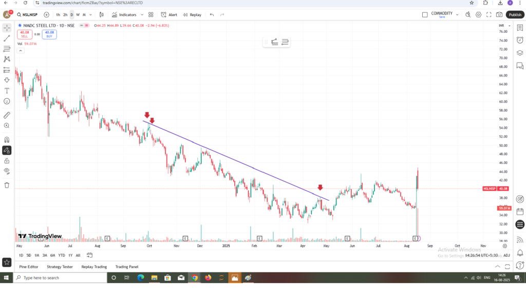
Task: Open the calendar panel on right sidebar
Action: pos(520,212)
